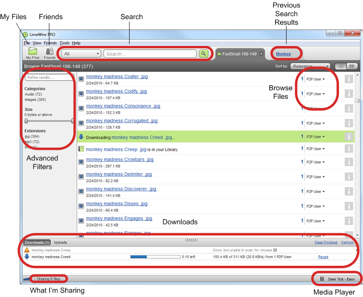The width and height of the screenshot is (363, 297).
Task: Open the Monkey search results tab
Action: point(284,54)
